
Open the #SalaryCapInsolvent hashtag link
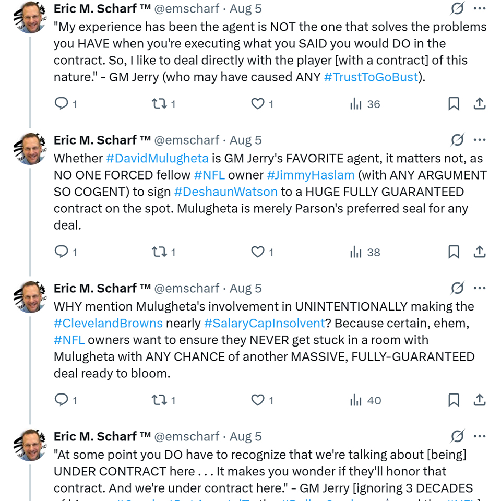(x=264, y=323)
